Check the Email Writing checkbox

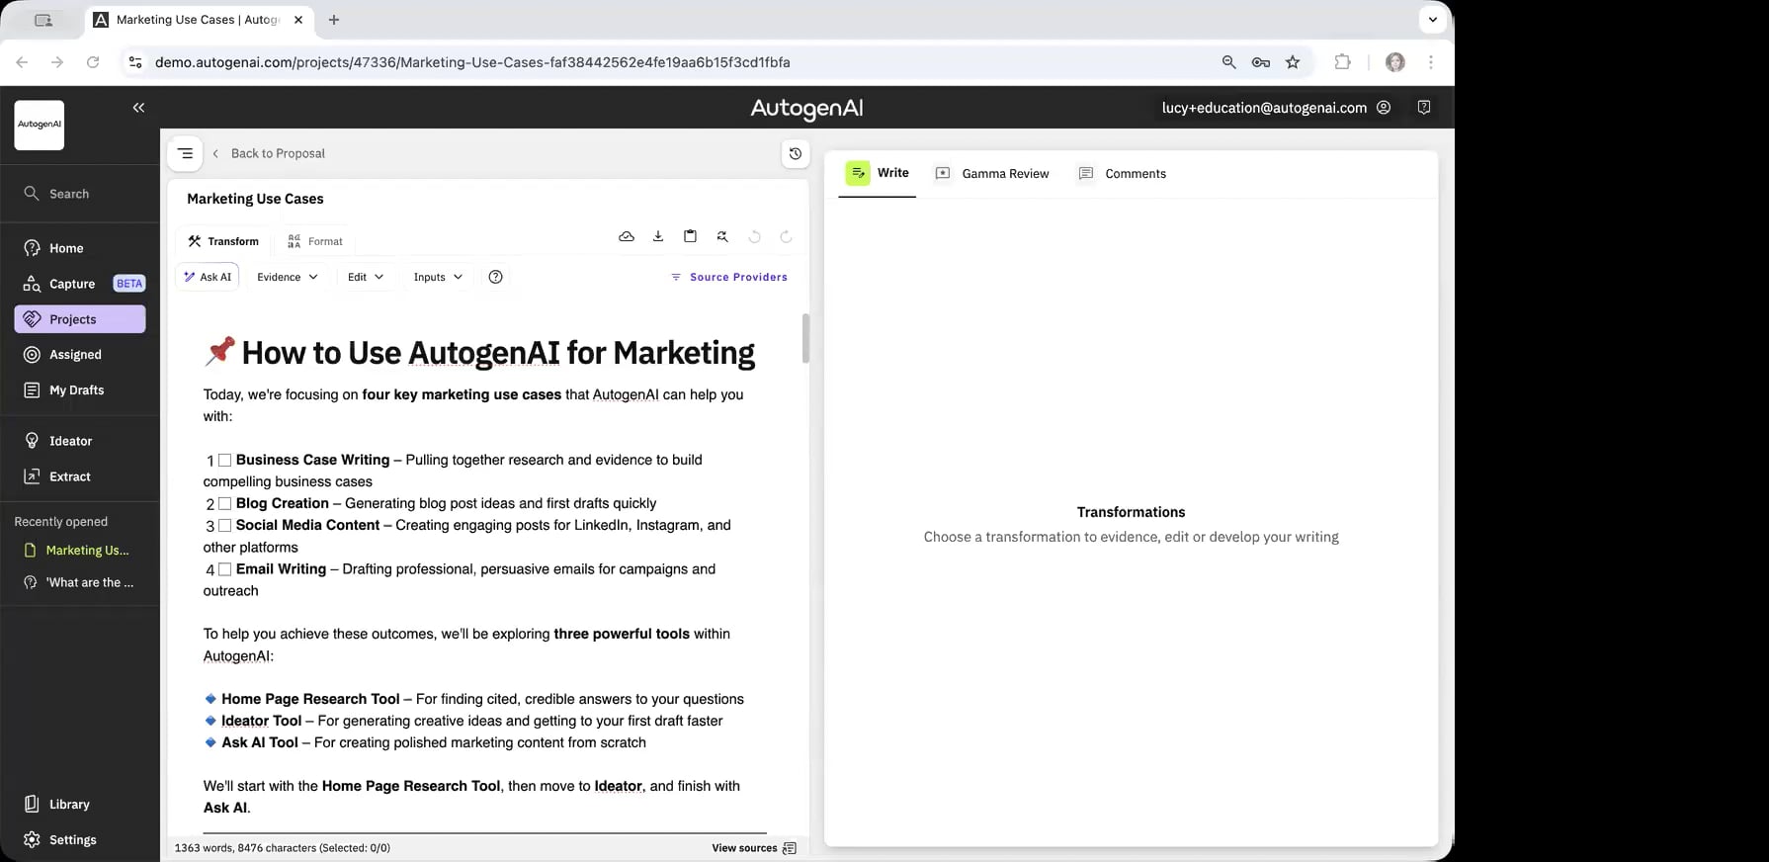click(224, 569)
